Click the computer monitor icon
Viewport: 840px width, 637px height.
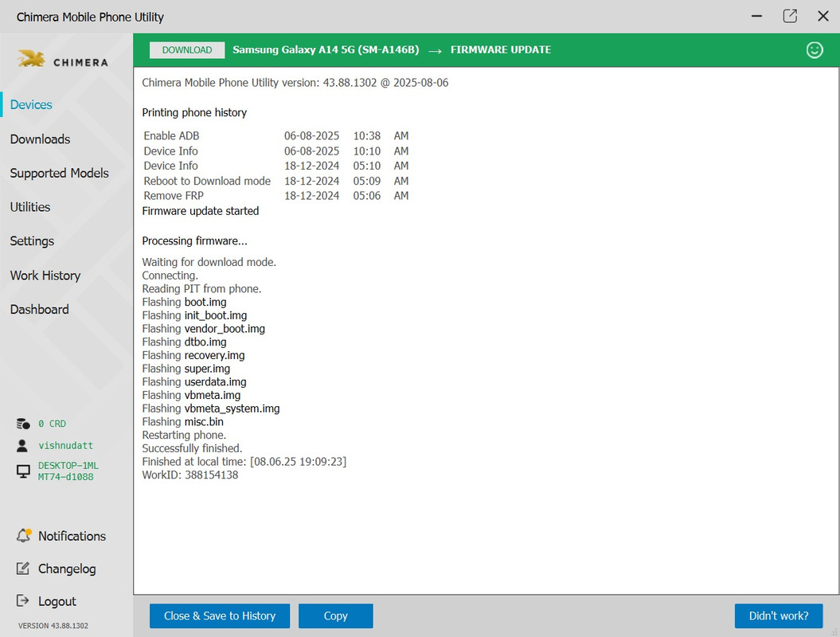point(23,471)
